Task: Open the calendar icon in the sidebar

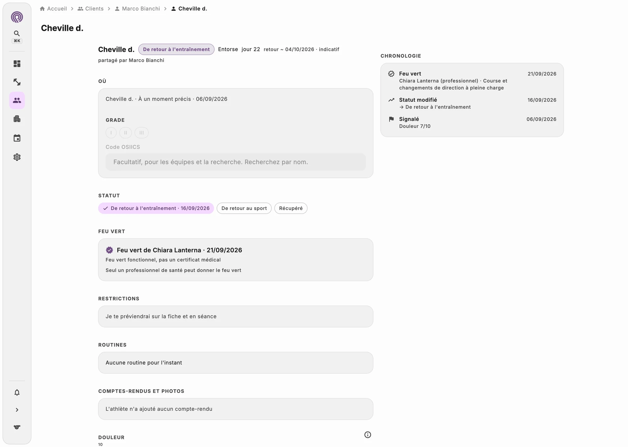Action: coord(17,138)
